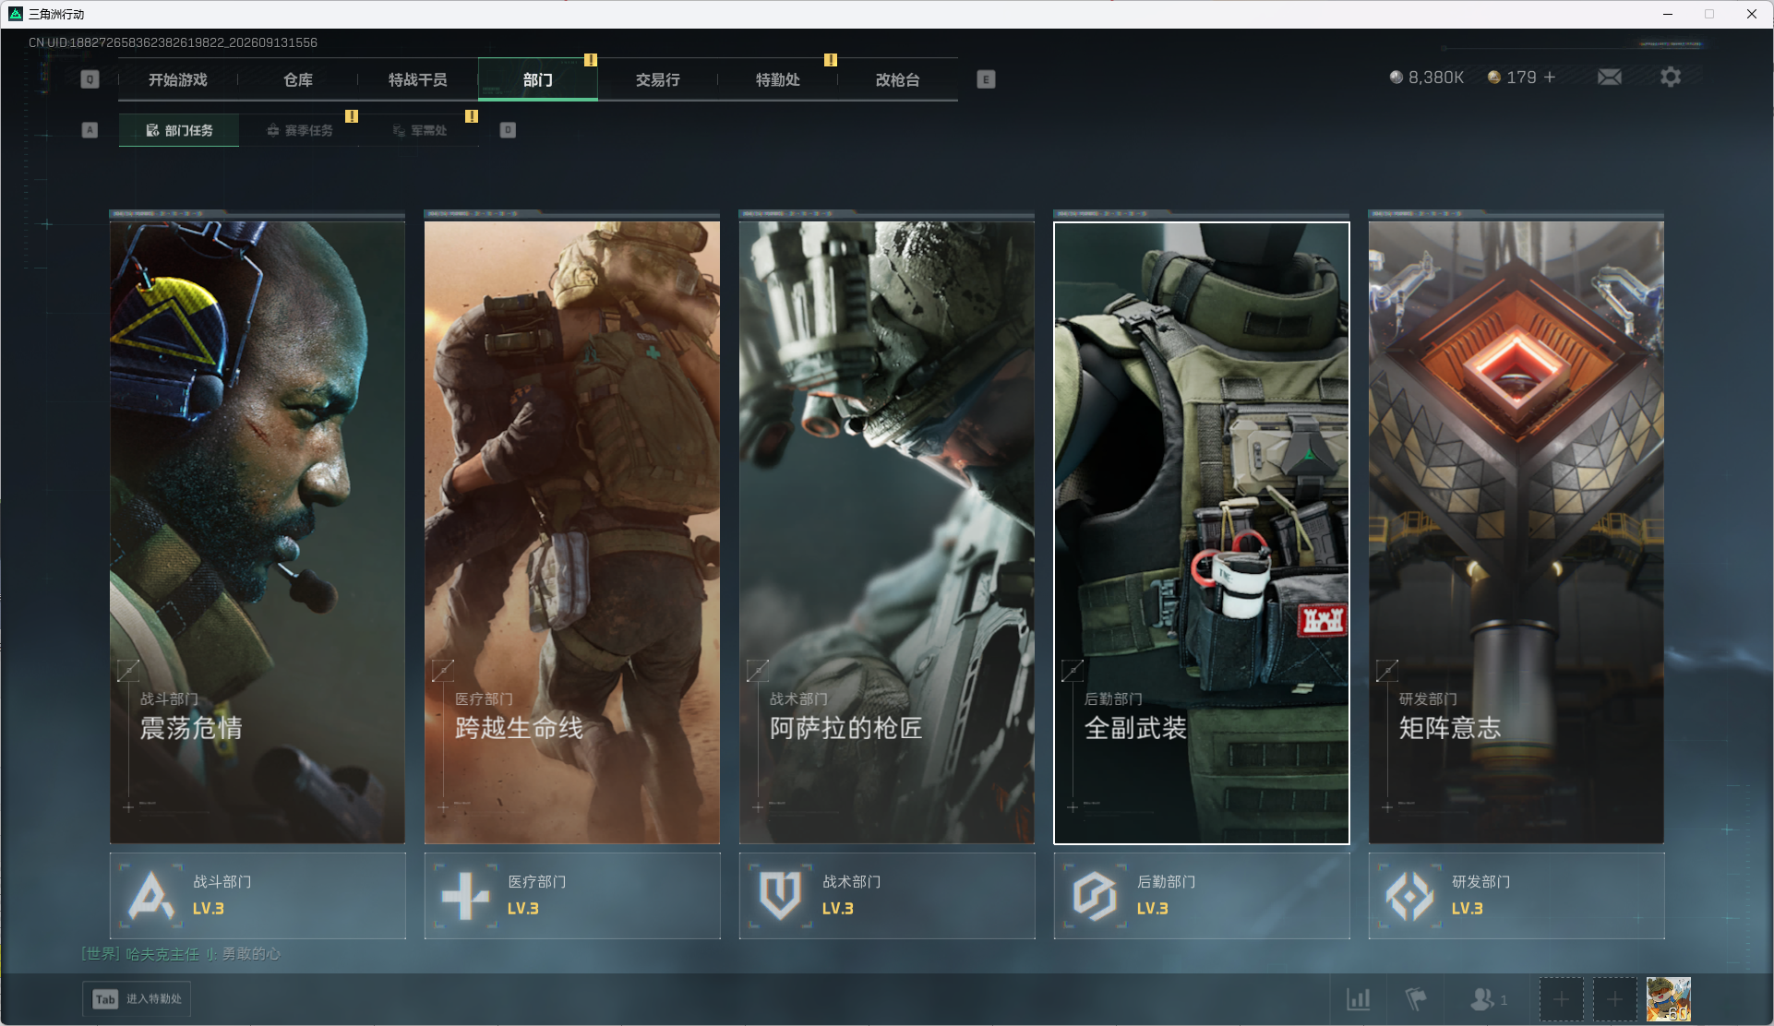This screenshot has width=1774, height=1026.
Task: Click the alert badge on 特勤处 tab
Action: [x=831, y=60]
